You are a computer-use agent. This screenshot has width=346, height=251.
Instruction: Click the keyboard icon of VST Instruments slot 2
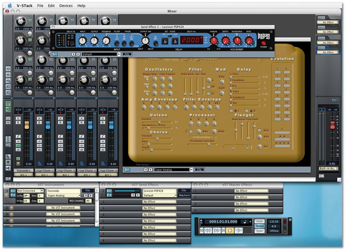click(x=11, y=208)
